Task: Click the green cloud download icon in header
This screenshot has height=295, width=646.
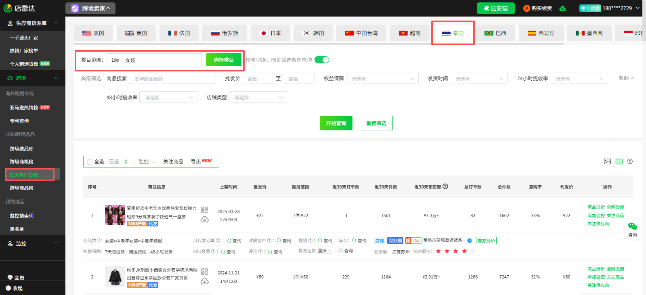Action: tap(562, 8)
